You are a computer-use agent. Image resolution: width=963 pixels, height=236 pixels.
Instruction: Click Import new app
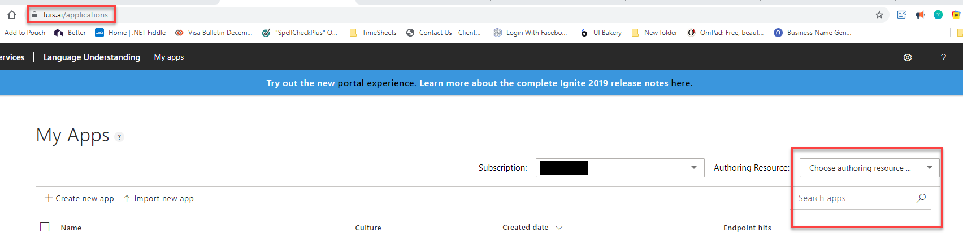[159, 198]
